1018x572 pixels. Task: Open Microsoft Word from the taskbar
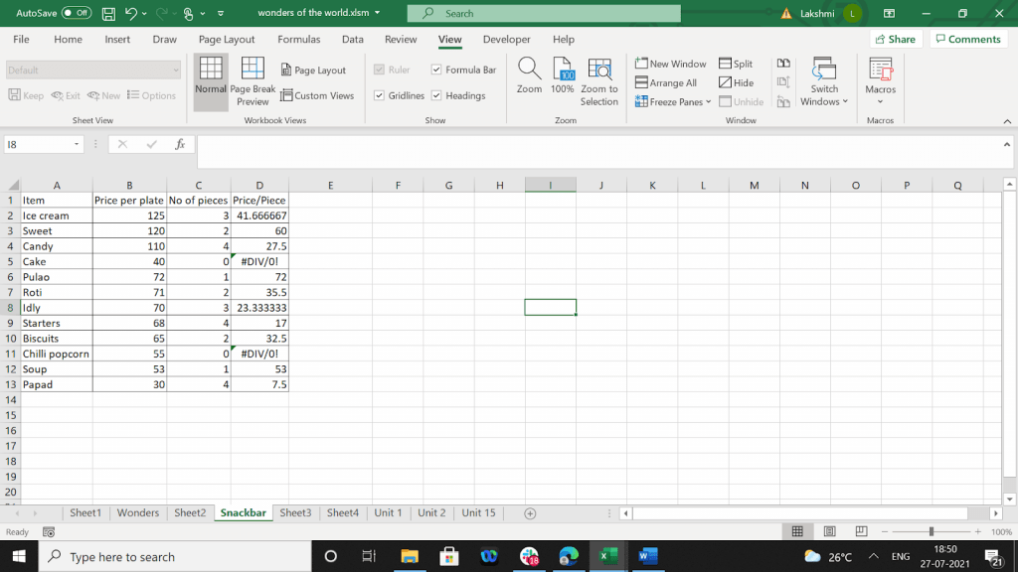(647, 556)
